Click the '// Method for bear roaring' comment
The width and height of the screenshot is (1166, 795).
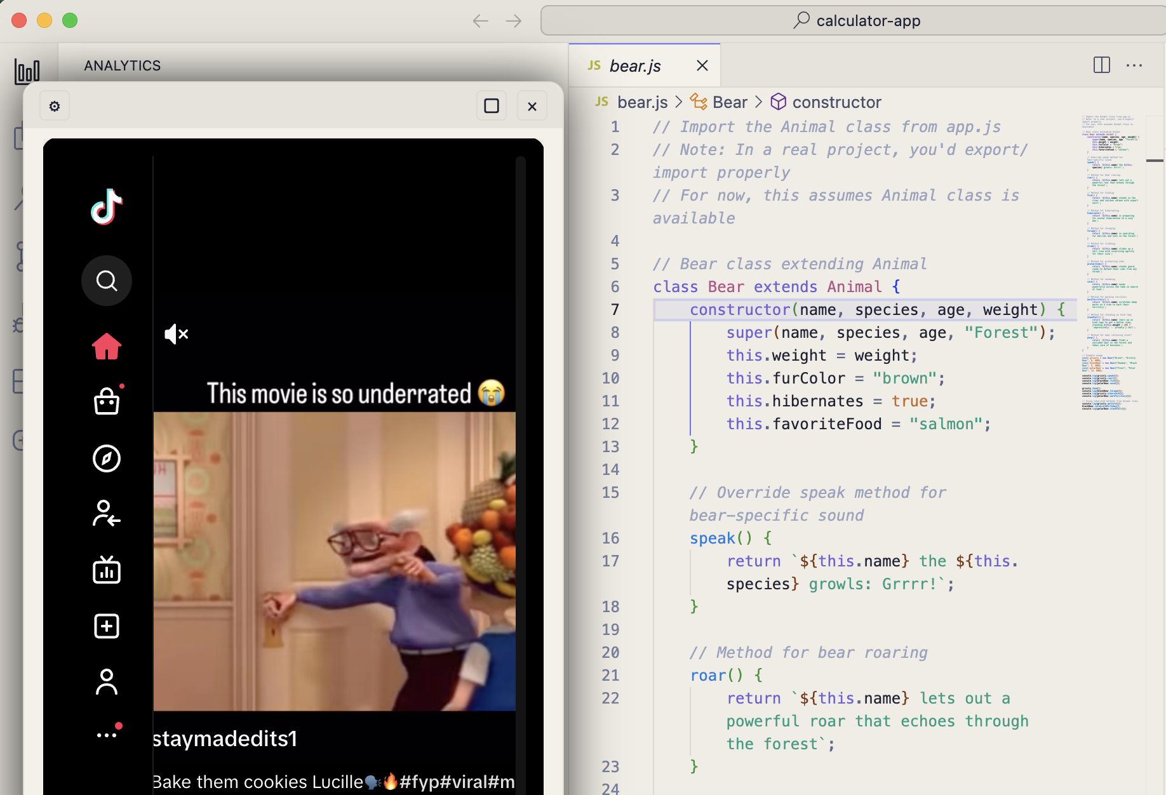[808, 653]
